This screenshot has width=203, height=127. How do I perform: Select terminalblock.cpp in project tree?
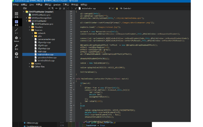(46, 60)
